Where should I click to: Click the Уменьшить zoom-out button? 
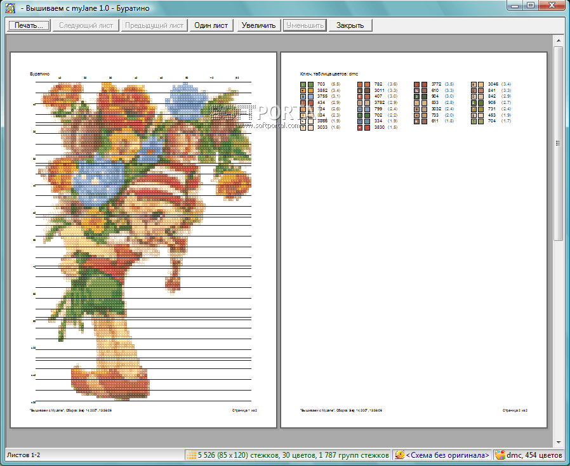coord(305,25)
